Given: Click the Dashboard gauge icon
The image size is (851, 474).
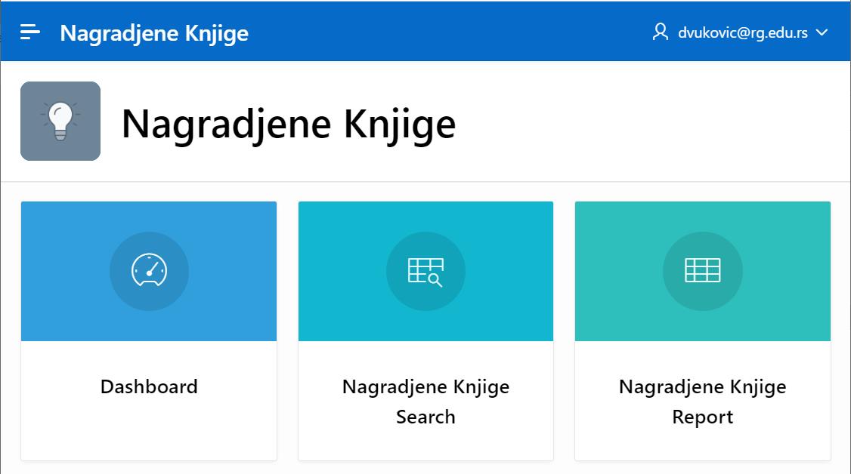Looking at the screenshot, I should coord(149,271).
